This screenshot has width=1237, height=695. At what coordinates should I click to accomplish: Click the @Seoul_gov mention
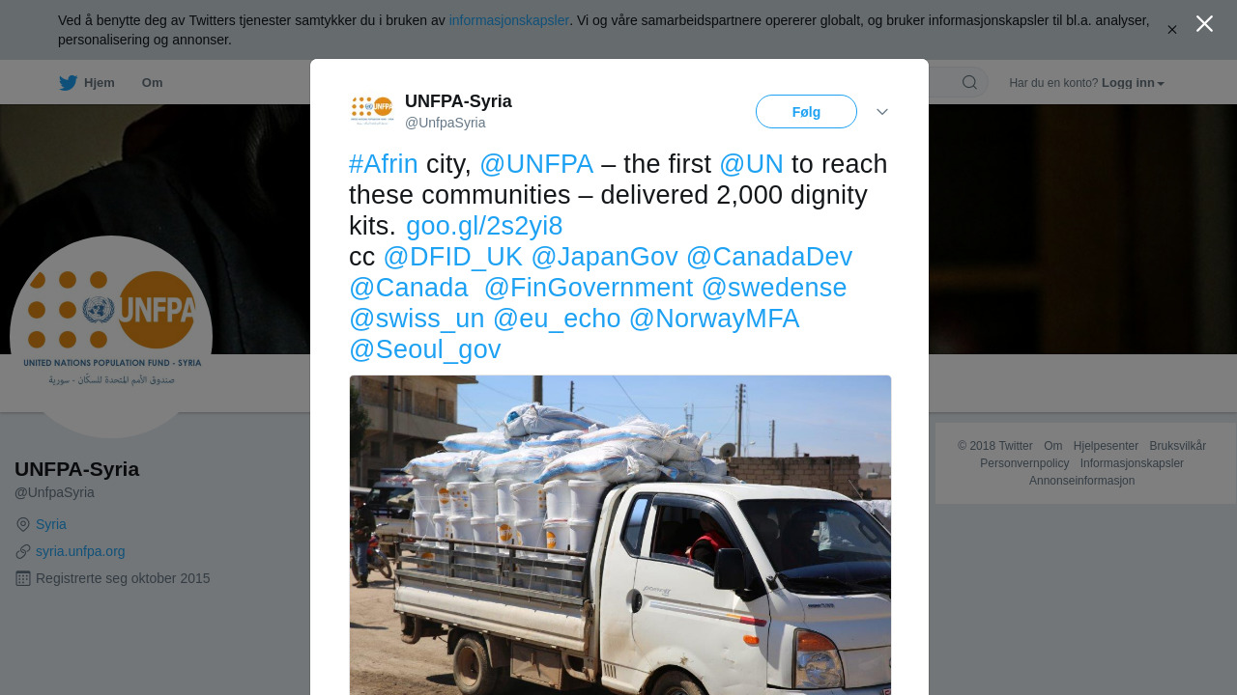[x=425, y=349]
